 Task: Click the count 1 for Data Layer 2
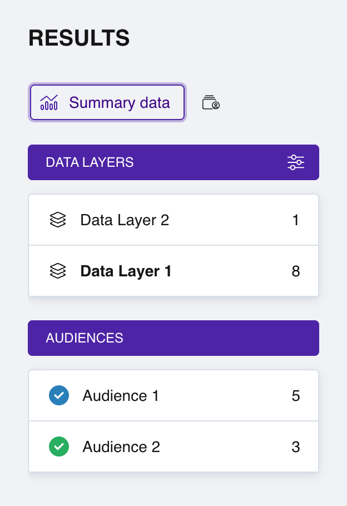point(295,220)
